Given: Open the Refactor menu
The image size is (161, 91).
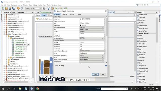Looking at the screenshot, I should (25, 5).
